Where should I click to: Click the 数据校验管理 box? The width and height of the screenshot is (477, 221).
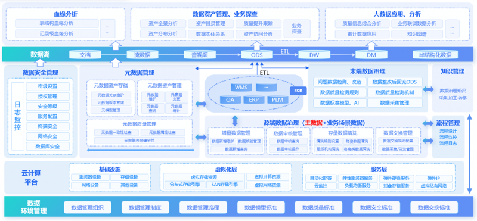point(249,141)
